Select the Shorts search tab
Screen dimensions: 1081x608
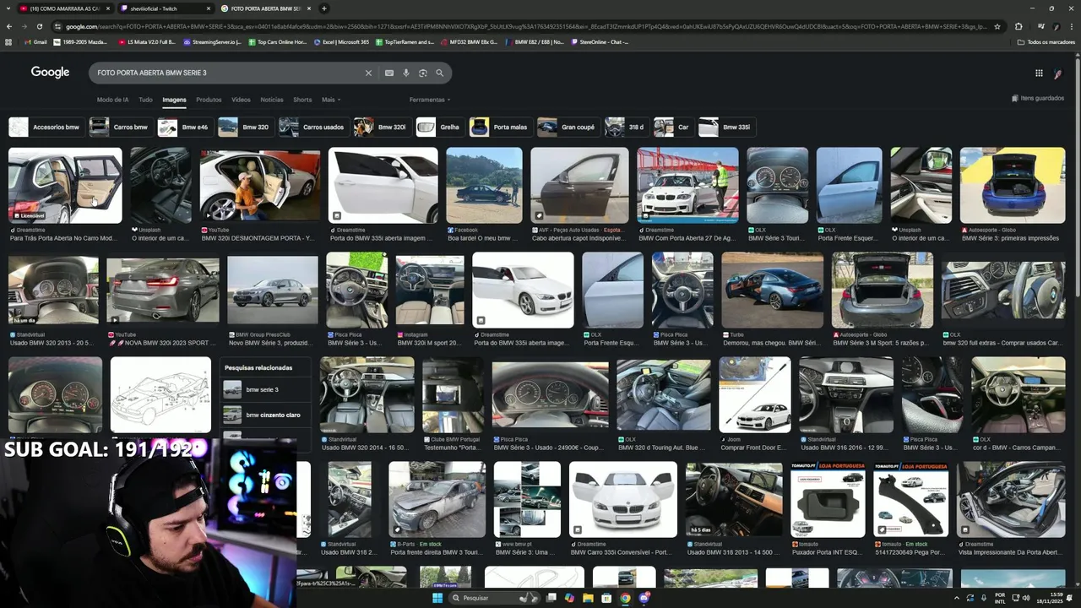[x=302, y=100]
